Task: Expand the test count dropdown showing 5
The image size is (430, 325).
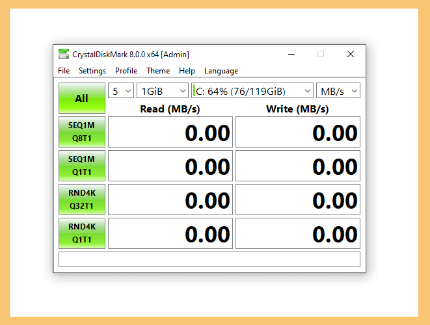Action: click(121, 90)
